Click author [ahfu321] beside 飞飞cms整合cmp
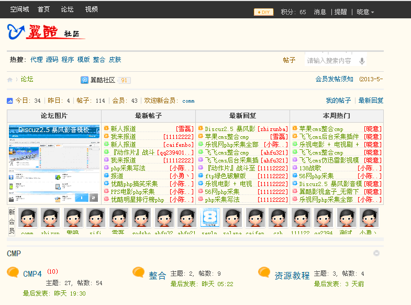Image resolution: width=411 pixels, height=305 pixels. 274,152
